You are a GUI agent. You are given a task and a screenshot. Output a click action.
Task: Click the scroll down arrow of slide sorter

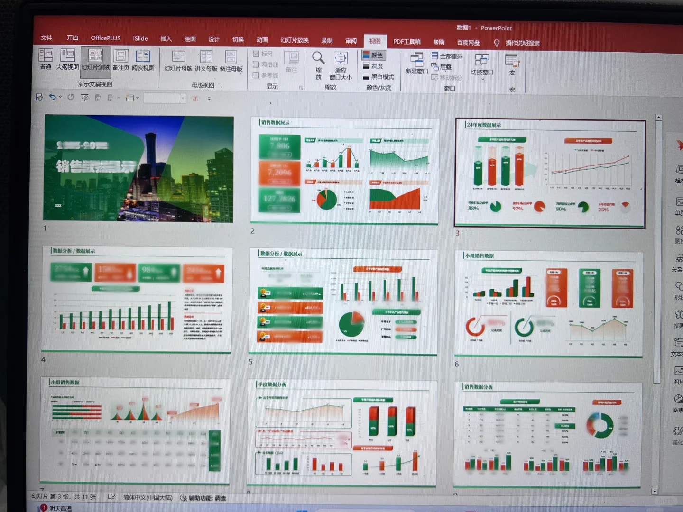(655, 491)
